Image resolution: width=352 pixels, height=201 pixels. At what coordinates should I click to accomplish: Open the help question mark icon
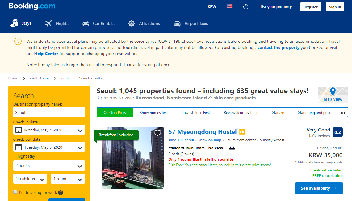(x=246, y=7)
